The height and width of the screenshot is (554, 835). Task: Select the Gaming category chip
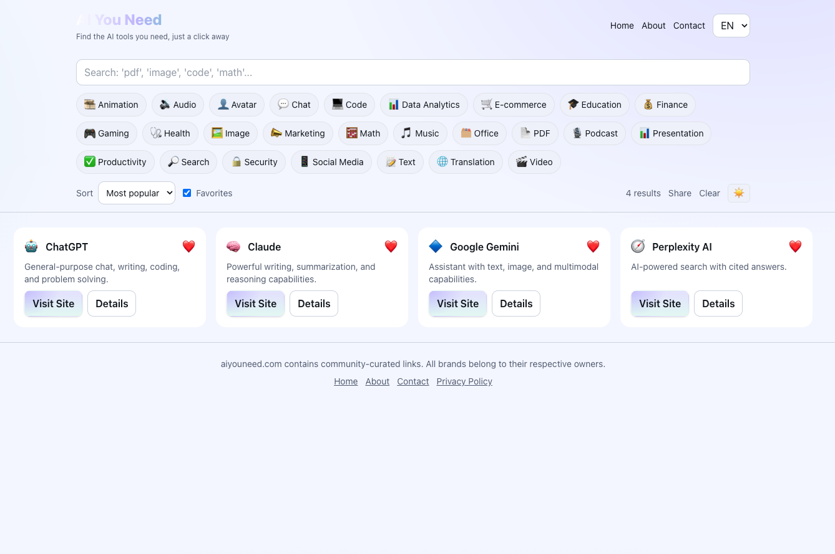107,133
